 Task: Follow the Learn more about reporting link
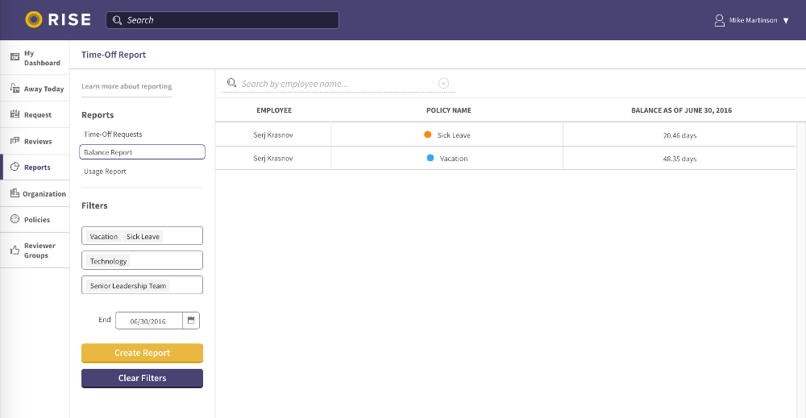point(127,86)
